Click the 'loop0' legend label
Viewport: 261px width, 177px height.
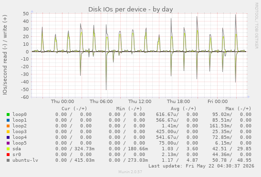pyautogui.click(x=20, y=115)
